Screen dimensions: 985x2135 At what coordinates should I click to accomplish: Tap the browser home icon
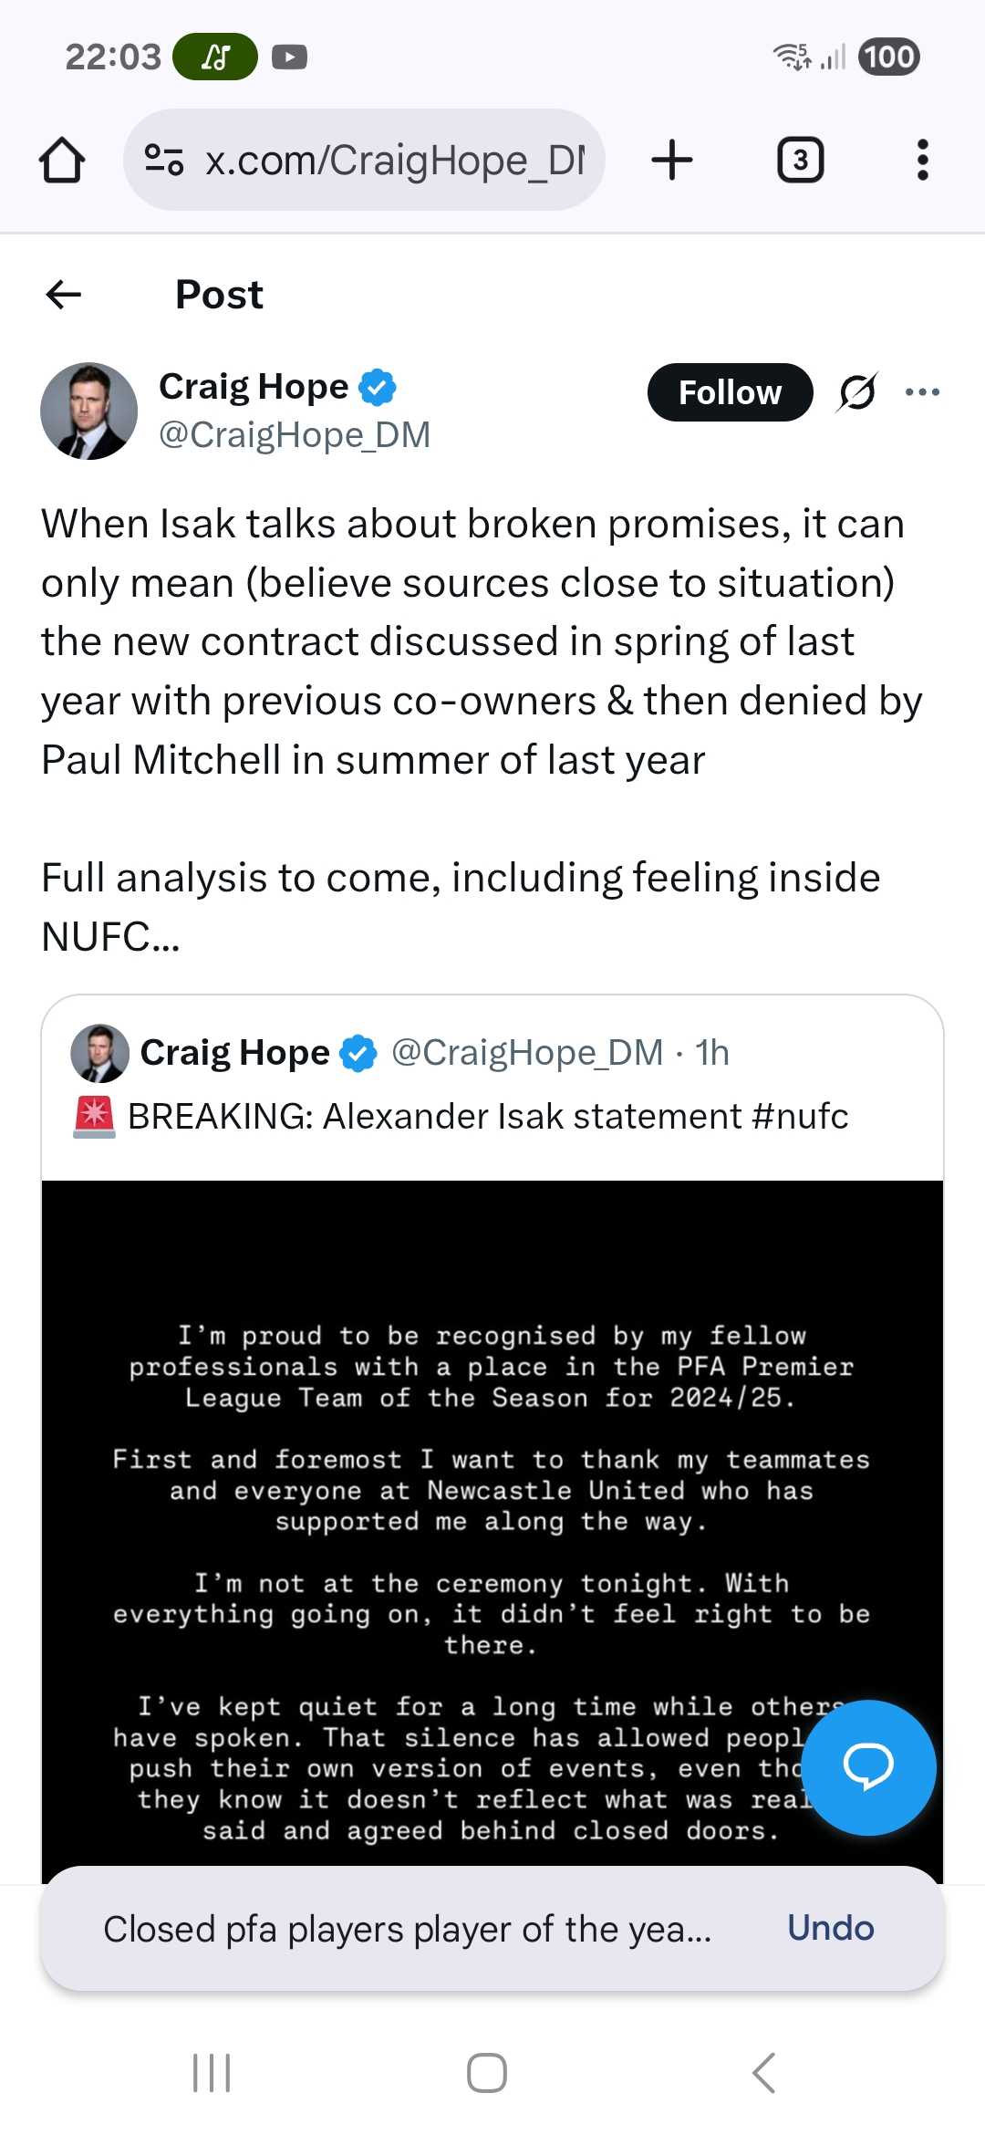62,161
